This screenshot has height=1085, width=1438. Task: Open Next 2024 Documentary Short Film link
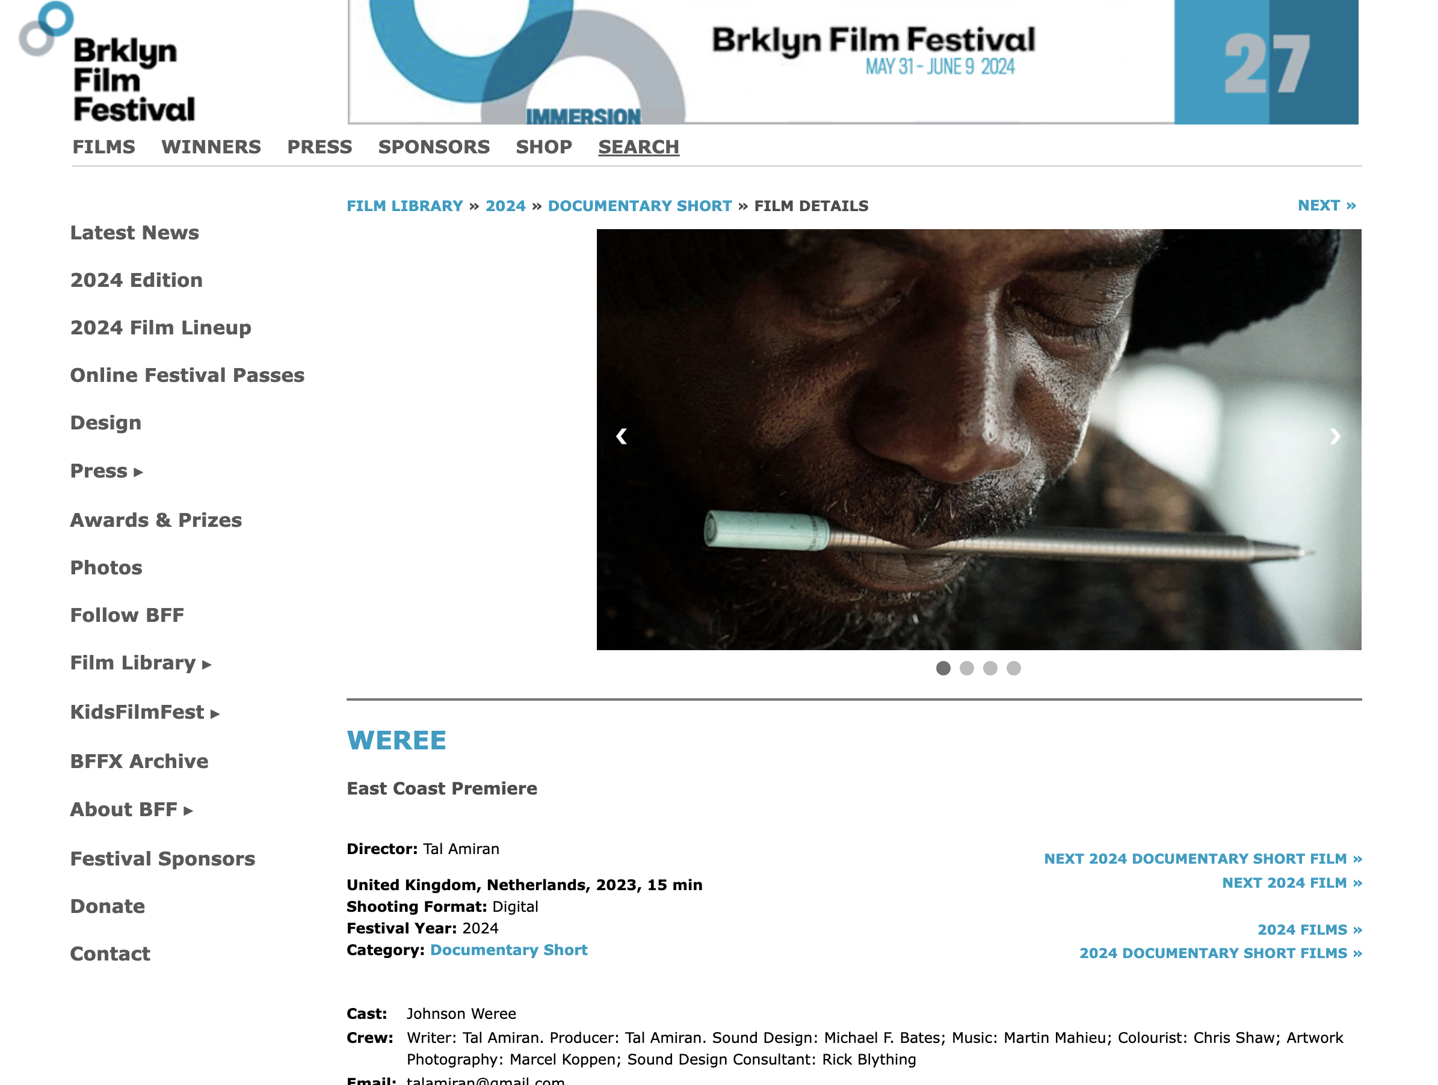pos(1203,859)
